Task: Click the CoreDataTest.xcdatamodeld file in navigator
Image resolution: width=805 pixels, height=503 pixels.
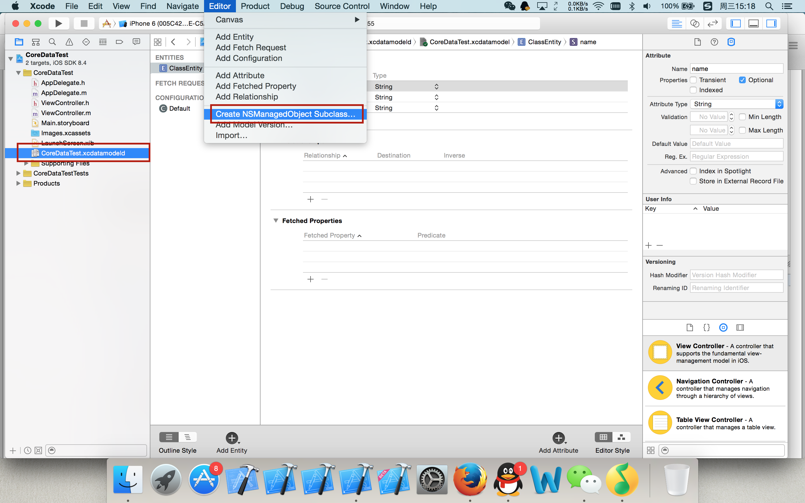Action: 84,152
